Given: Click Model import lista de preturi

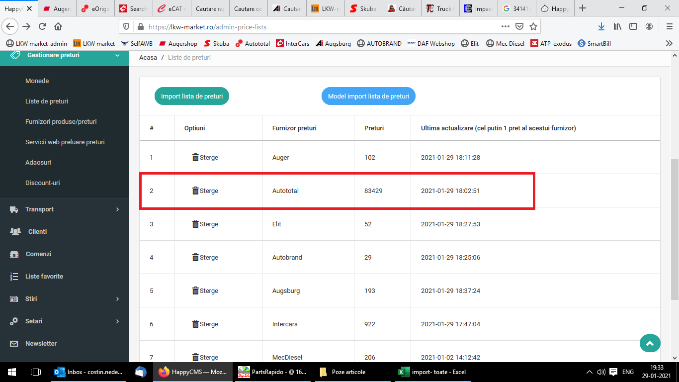Looking at the screenshot, I should (x=368, y=96).
